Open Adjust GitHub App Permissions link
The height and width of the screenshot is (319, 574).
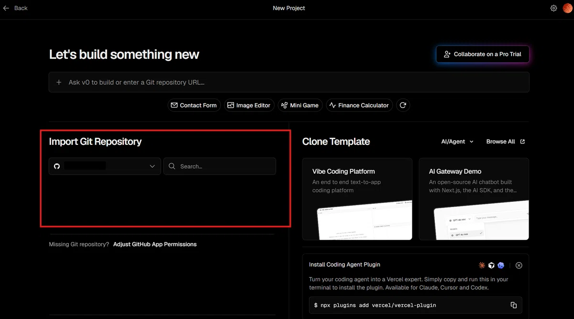pos(155,244)
